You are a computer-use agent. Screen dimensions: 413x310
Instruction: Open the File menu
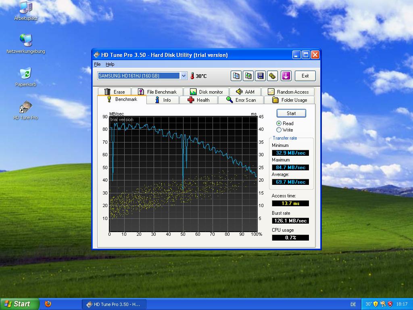point(97,64)
